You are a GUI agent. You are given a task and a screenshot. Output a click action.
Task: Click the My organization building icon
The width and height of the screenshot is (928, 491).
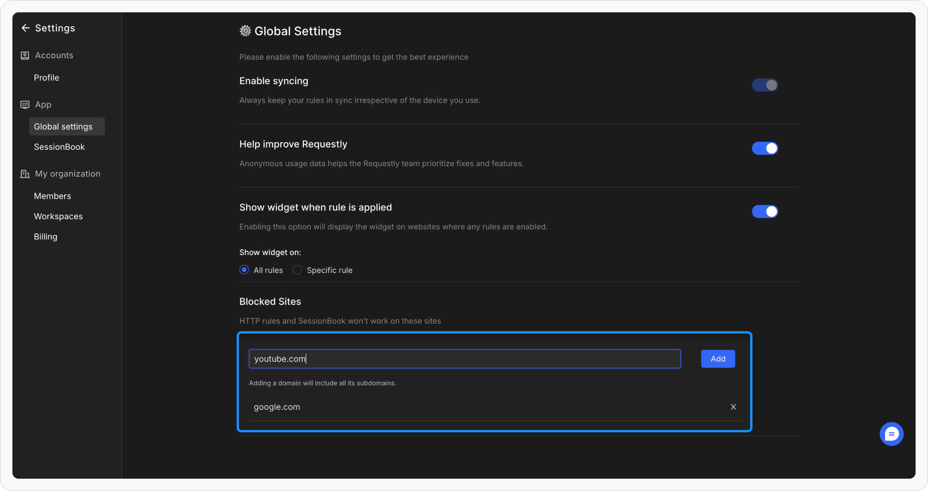tap(25, 174)
